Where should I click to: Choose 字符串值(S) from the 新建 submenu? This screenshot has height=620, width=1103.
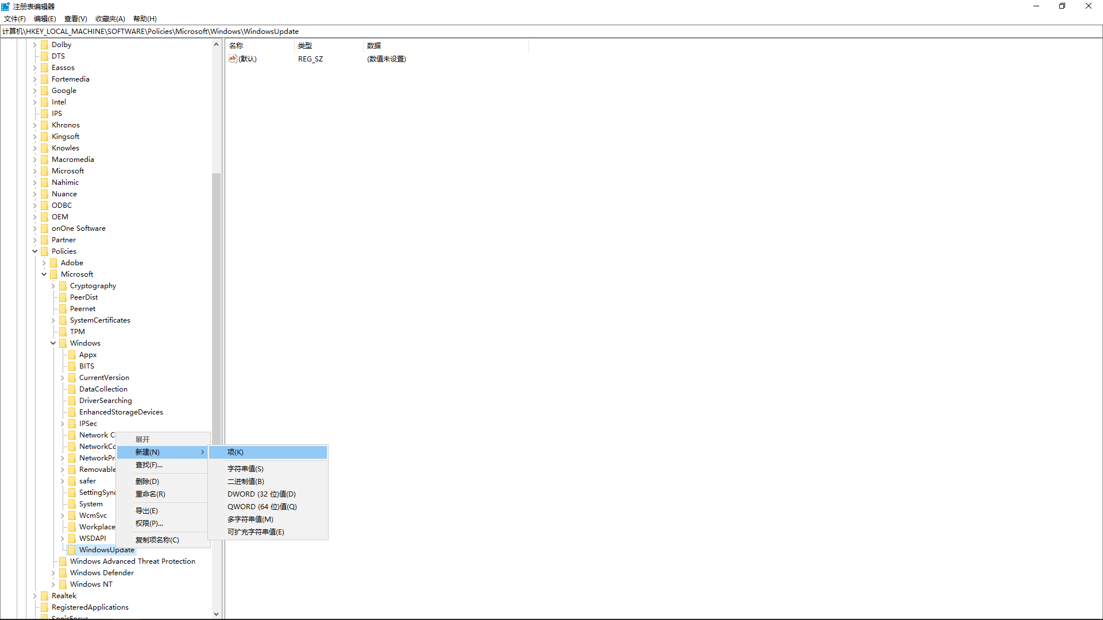(245, 468)
